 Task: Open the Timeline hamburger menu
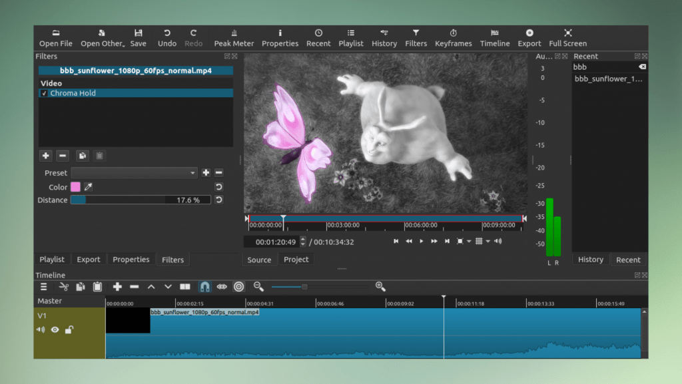43,287
